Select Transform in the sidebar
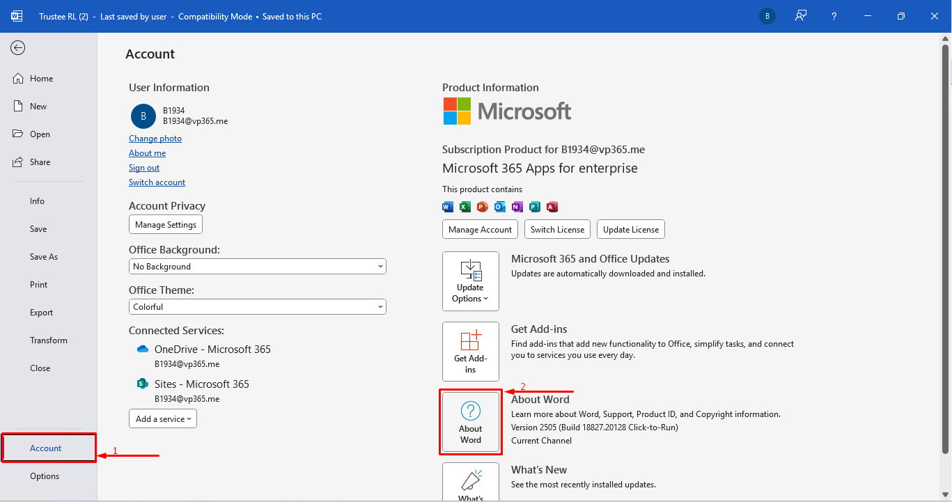The image size is (952, 502). coord(49,340)
